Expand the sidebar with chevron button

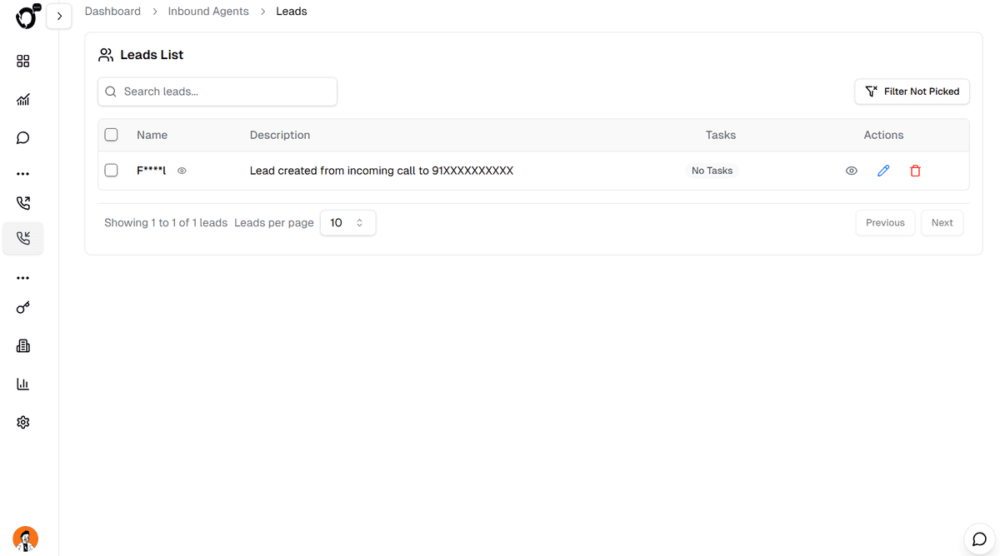coord(59,16)
